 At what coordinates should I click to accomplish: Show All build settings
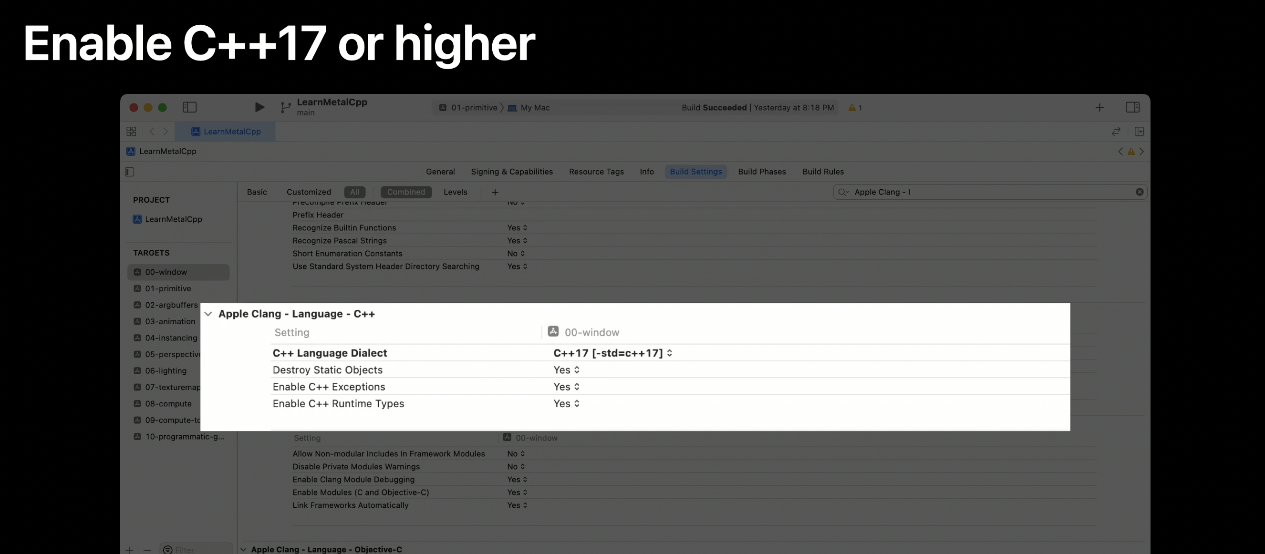[354, 192]
